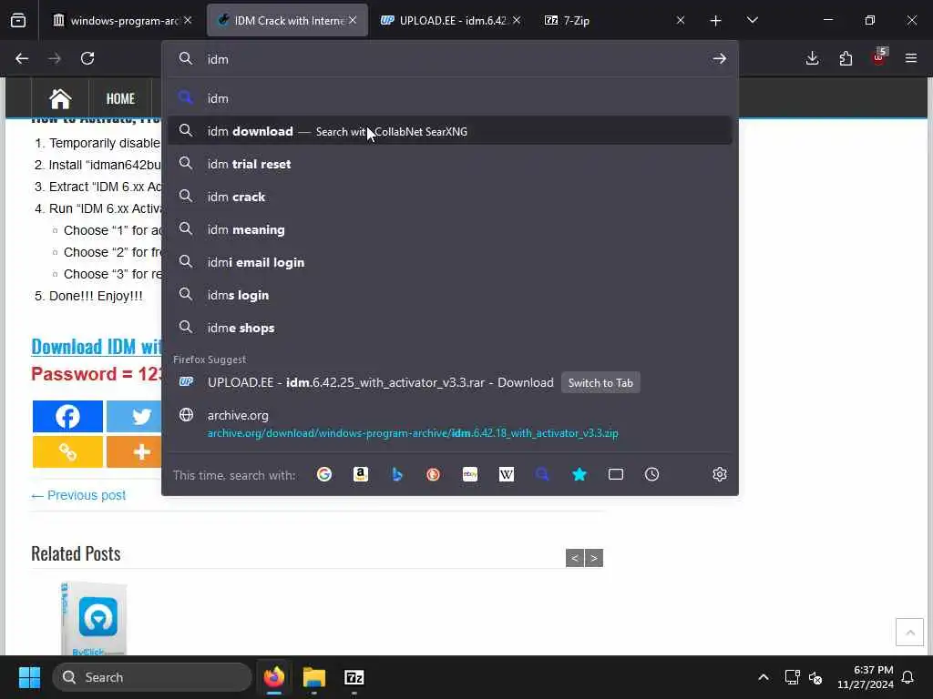The width and height of the screenshot is (933, 699).
Task: Search this time with Google
Action: 324,474
